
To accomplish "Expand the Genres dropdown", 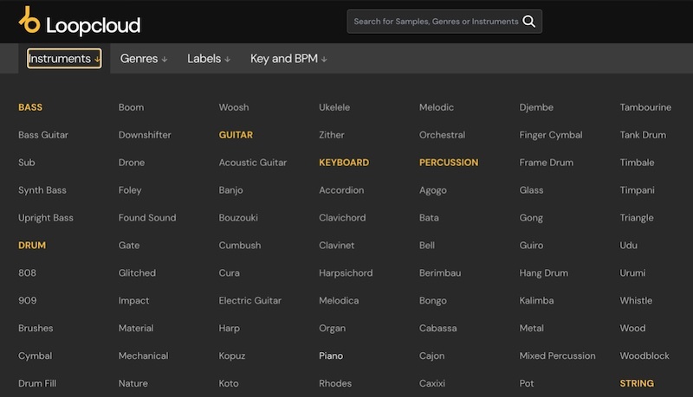I will pyautogui.click(x=144, y=59).
